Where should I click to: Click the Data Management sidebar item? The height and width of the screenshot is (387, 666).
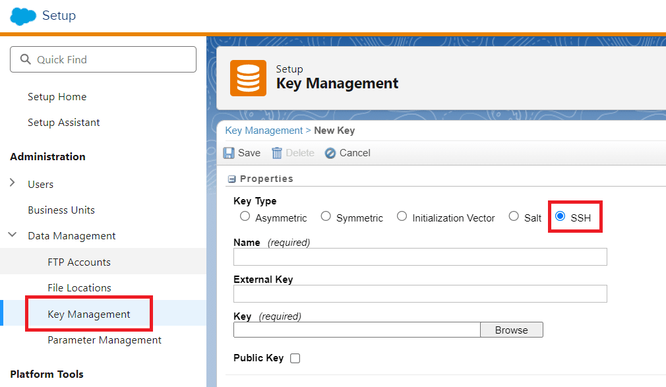[72, 236]
